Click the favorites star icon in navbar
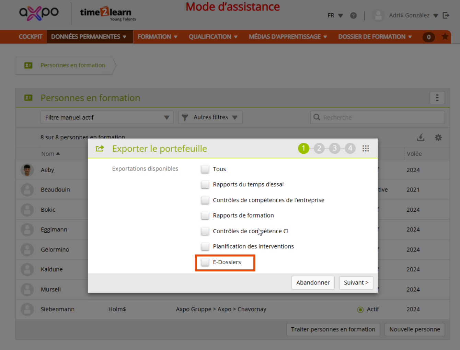 coord(445,36)
